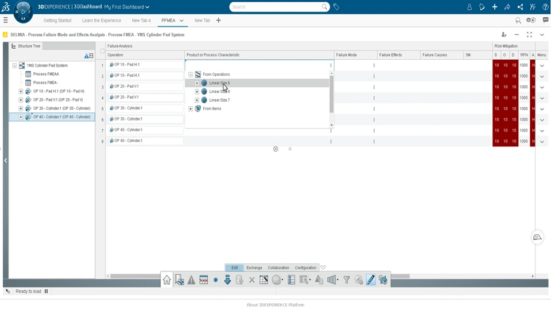Open notifications bell icon
Viewport: 551px width, 310px height.
482,7
